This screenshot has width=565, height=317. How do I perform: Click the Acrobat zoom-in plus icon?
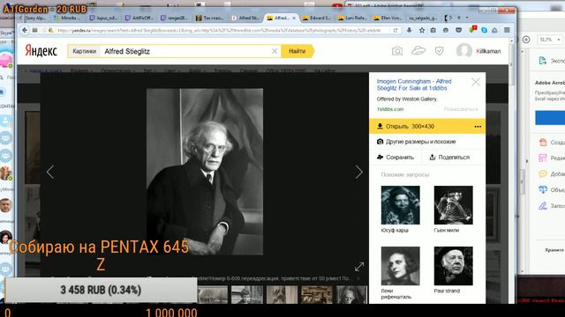(x=526, y=40)
